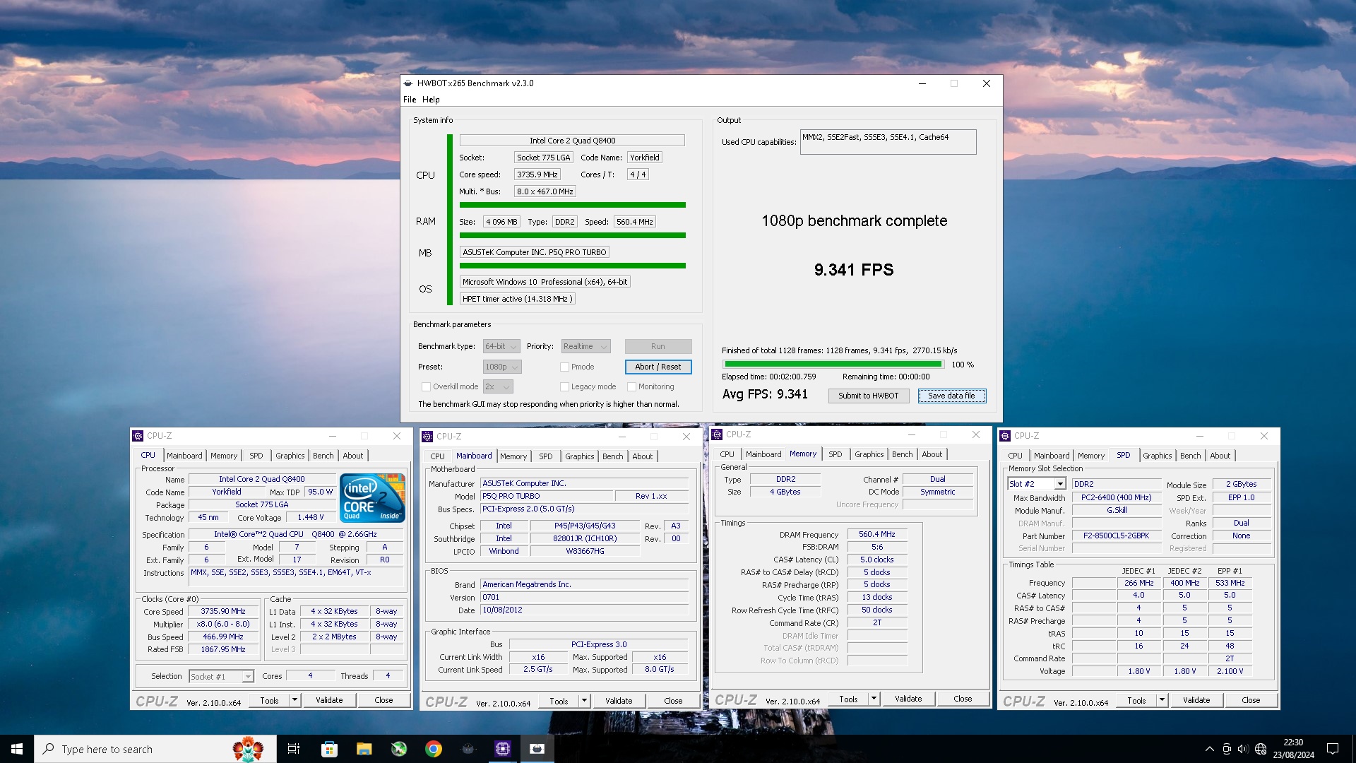
Task: Open the Preset 1080p dropdown
Action: (502, 367)
